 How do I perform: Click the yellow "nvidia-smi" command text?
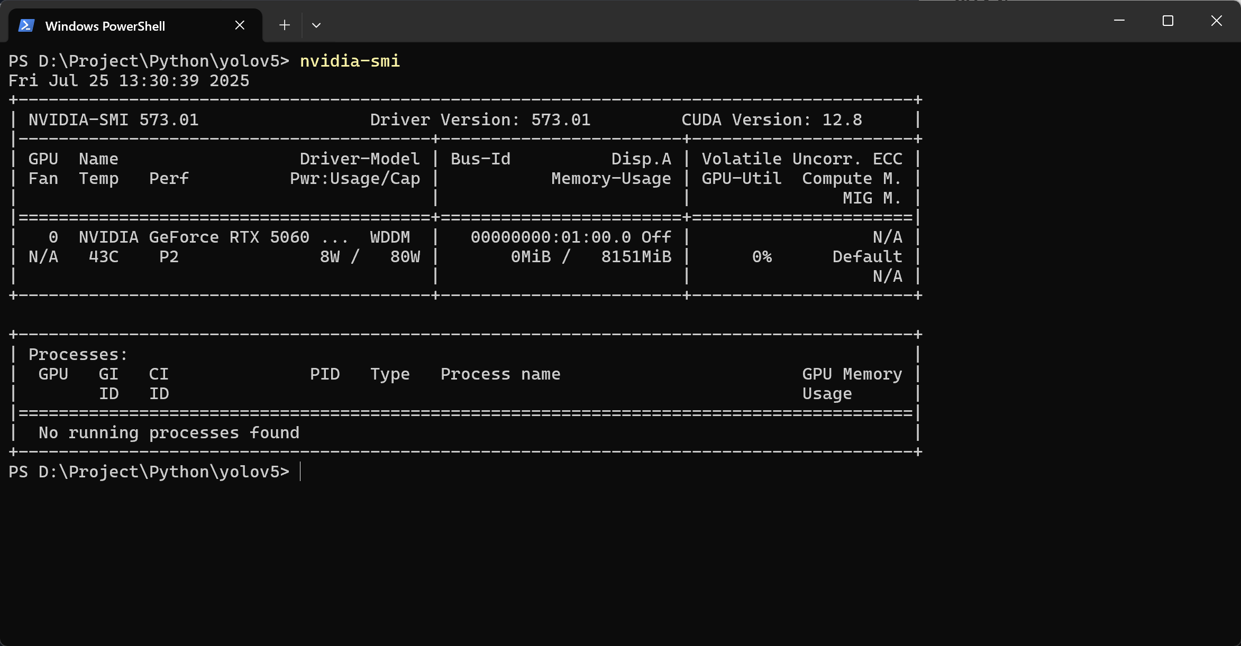pyautogui.click(x=350, y=61)
